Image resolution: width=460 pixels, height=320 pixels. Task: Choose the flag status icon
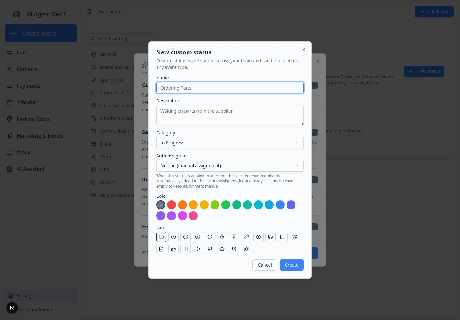(210, 249)
